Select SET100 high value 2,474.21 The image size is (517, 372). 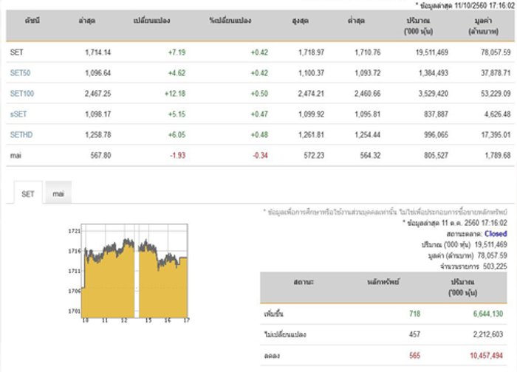(311, 94)
